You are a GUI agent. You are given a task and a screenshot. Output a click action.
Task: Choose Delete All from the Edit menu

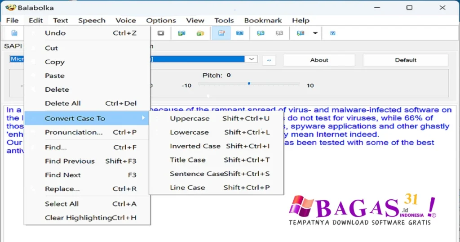(87, 103)
